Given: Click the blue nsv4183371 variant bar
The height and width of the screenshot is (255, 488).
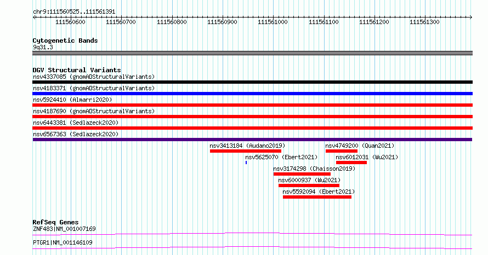Looking at the screenshot, I should coord(252,94).
